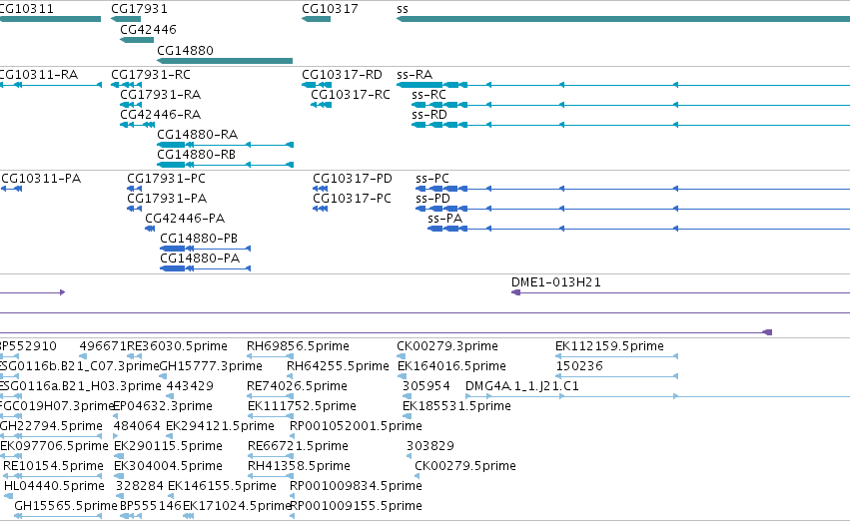Select protein CG10311-PA label
Image resolution: width=850 pixels, height=521 pixels.
(41, 179)
